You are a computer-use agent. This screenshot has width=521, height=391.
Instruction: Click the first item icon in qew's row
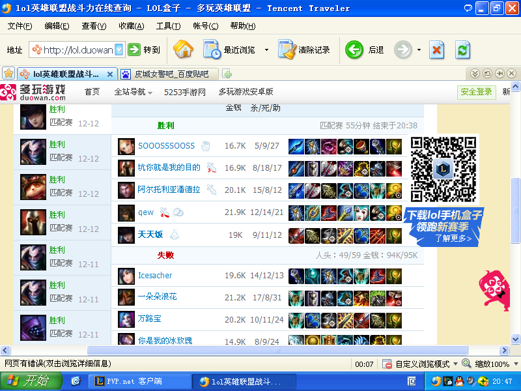click(x=296, y=213)
